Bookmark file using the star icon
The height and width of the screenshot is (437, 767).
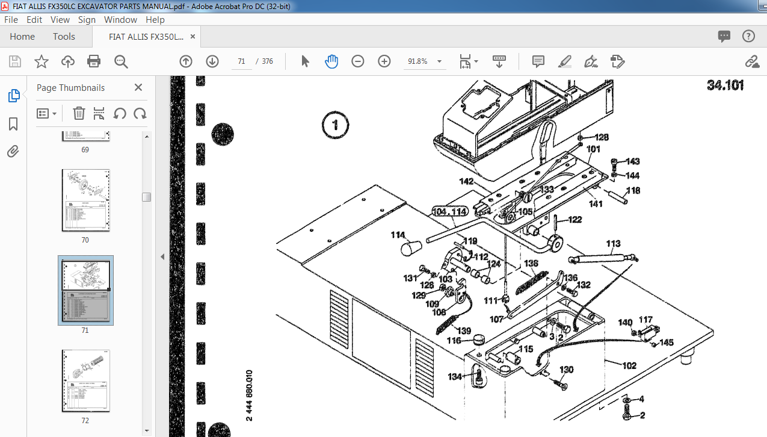coord(42,61)
